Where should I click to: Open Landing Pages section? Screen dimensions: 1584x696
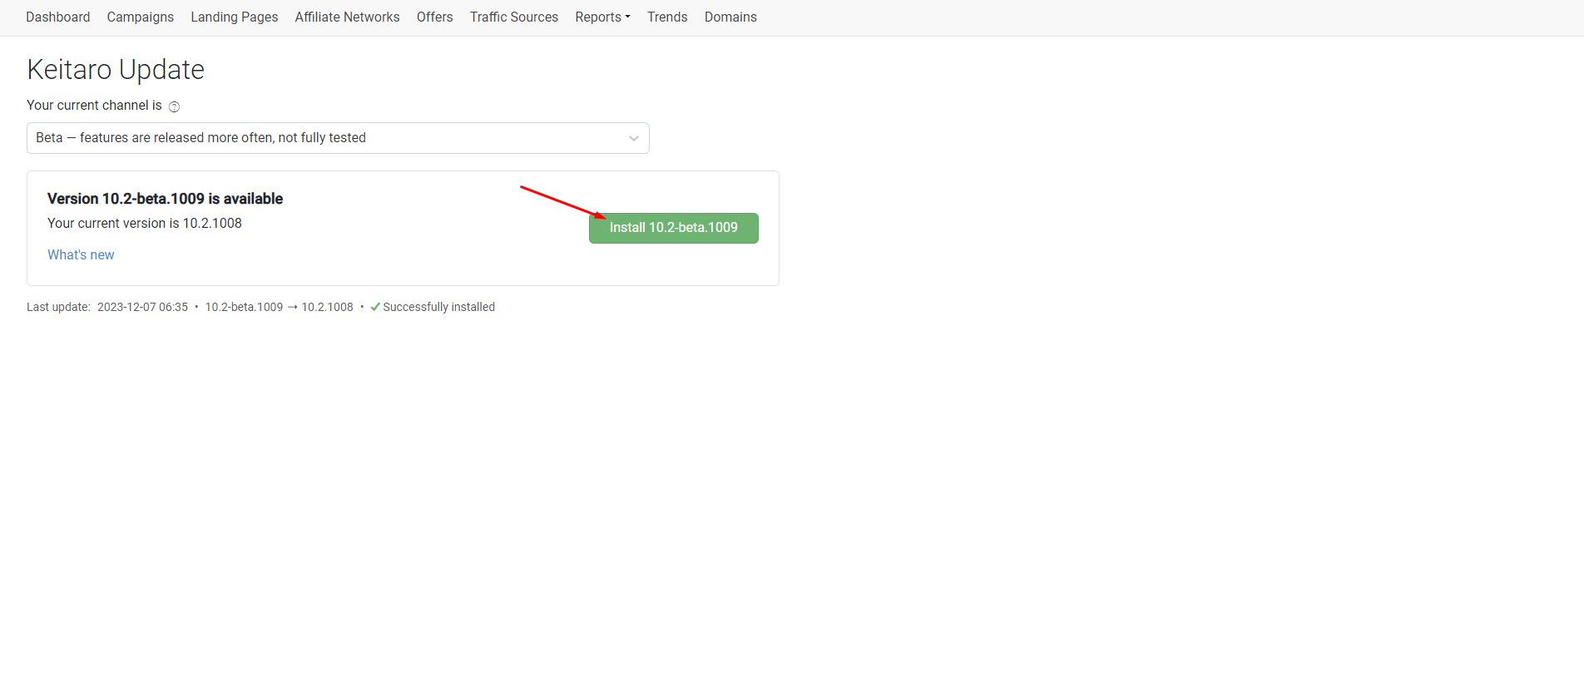tap(235, 17)
